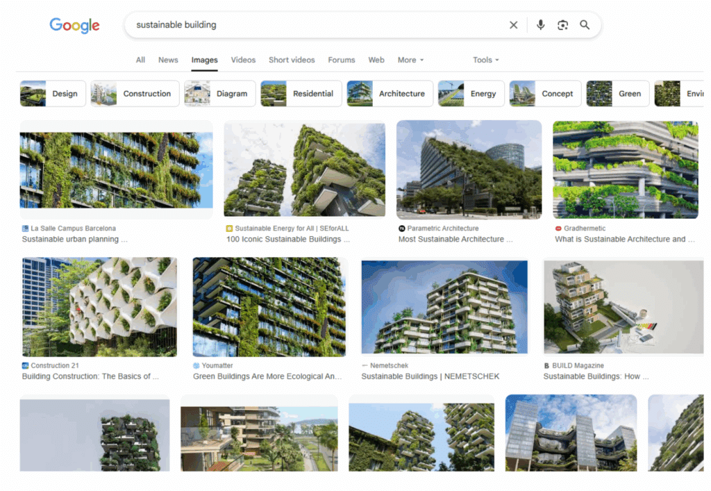Open the Youmatter green building image
The image size is (711, 491).
pos(269,307)
